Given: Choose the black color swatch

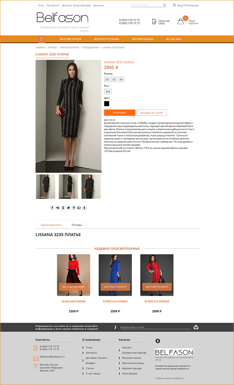Looking at the screenshot, I should tap(107, 104).
